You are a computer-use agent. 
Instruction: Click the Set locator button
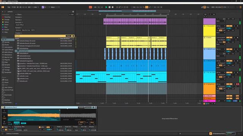(205, 14)
